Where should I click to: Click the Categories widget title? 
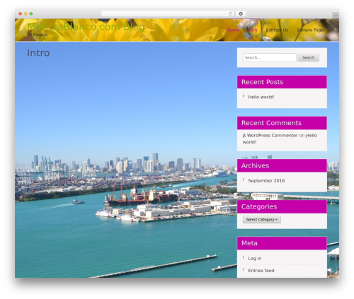(x=259, y=206)
